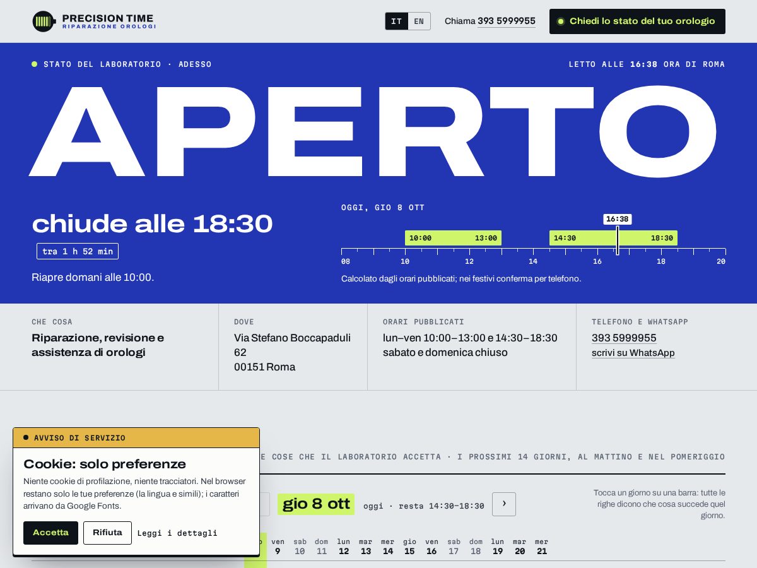Click the 'tra 1 h 52 min' badge

click(78, 251)
